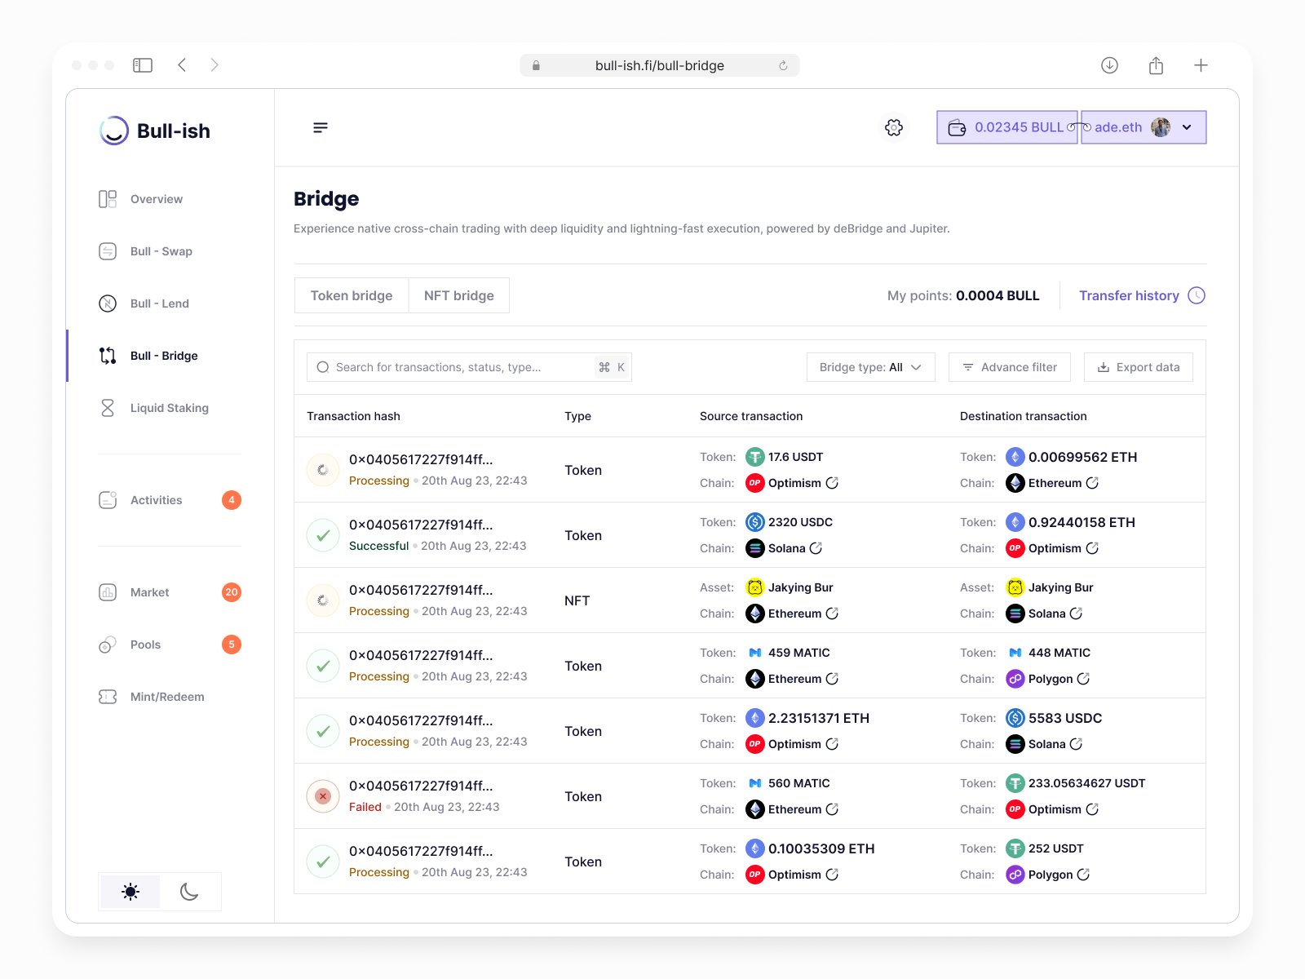Open Activities in the sidebar

(x=156, y=500)
